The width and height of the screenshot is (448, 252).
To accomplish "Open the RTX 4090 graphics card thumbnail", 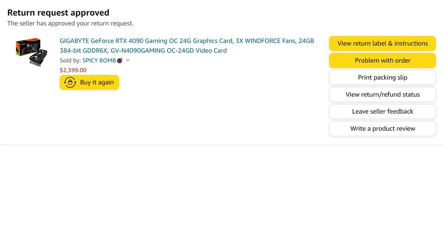I will pos(31,52).
